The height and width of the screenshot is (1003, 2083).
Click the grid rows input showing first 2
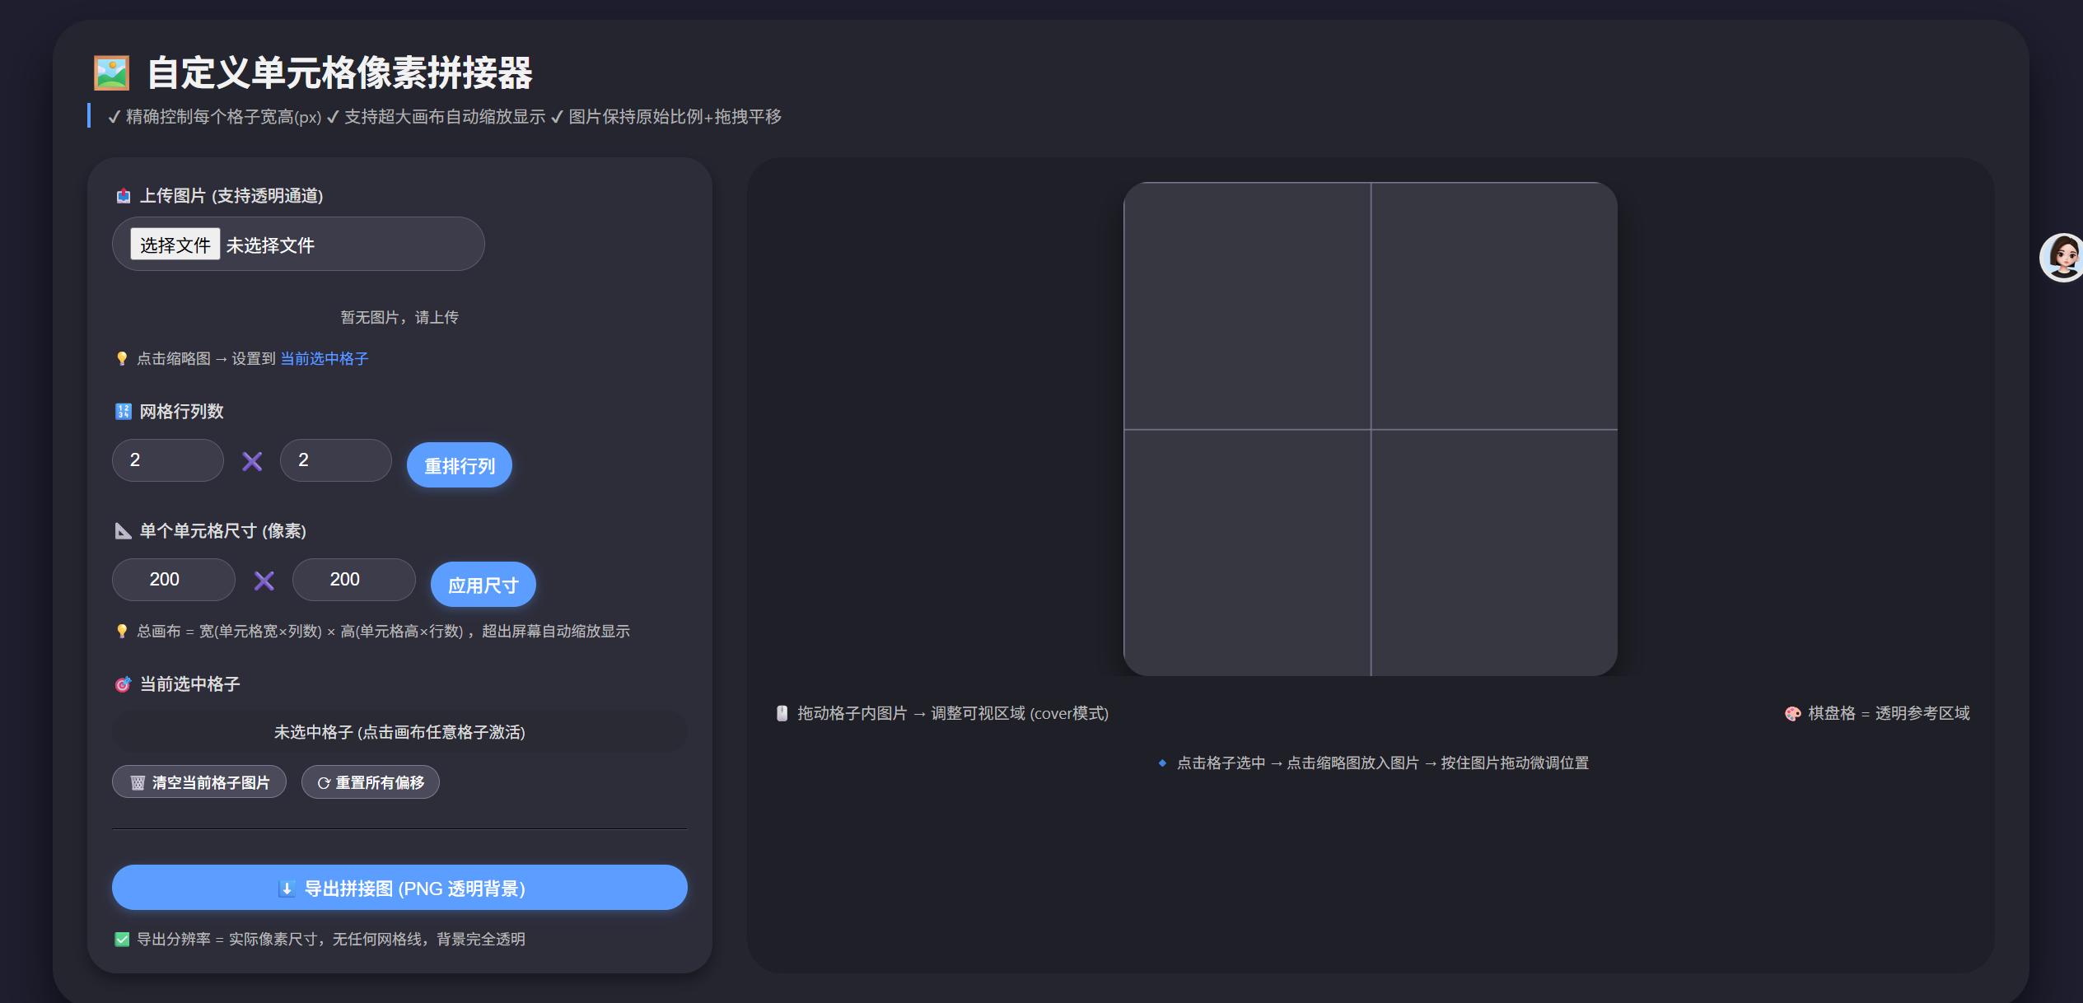click(x=168, y=460)
